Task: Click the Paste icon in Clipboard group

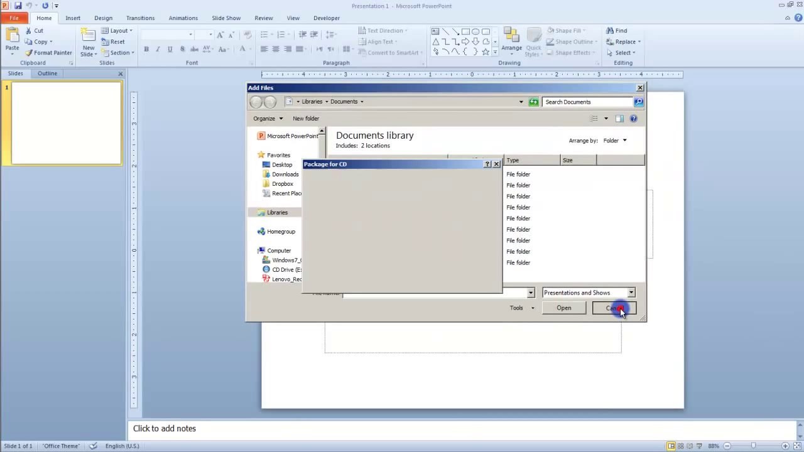Action: coord(12,36)
